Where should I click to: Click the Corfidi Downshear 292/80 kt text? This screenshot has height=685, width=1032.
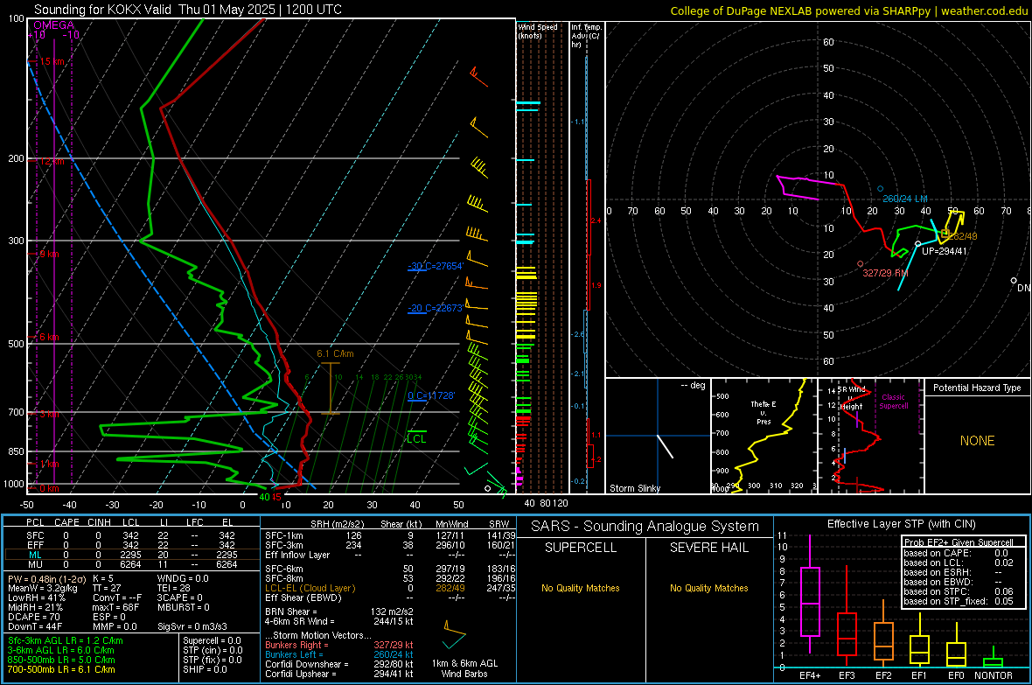pyautogui.click(x=339, y=664)
